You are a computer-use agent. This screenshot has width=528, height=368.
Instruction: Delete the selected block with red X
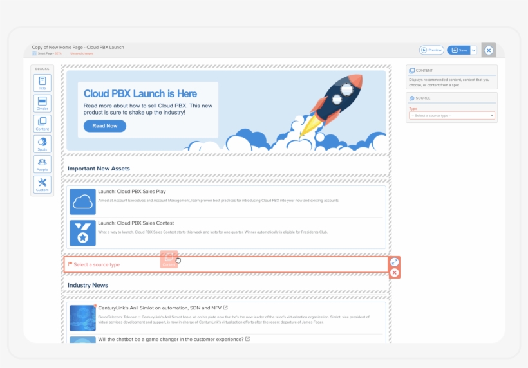(395, 273)
